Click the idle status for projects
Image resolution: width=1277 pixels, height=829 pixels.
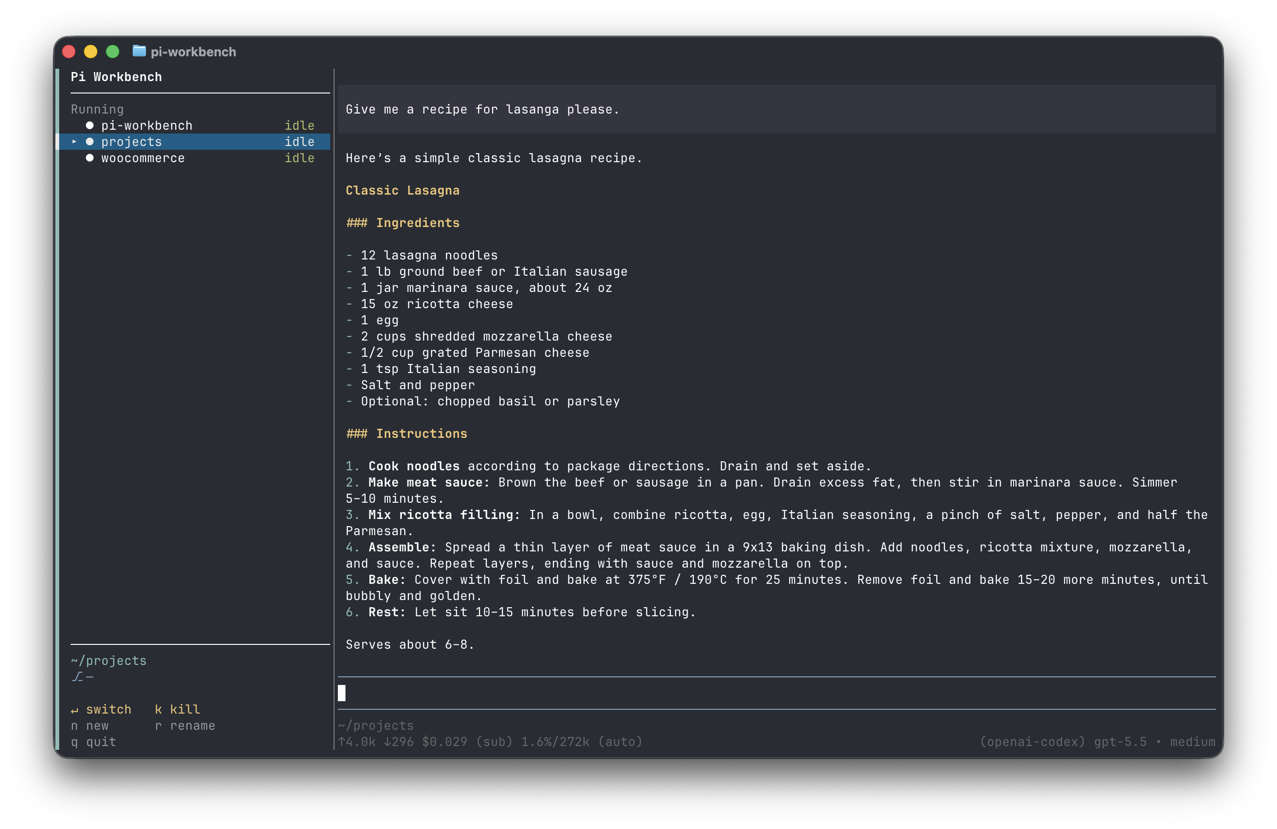pyautogui.click(x=299, y=142)
